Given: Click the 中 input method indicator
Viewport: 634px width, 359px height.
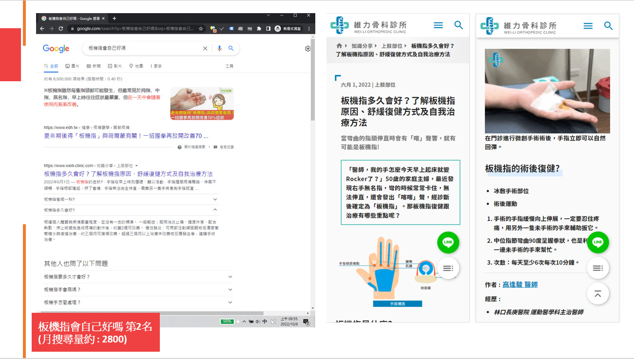Looking at the screenshot, I should coord(265,322).
